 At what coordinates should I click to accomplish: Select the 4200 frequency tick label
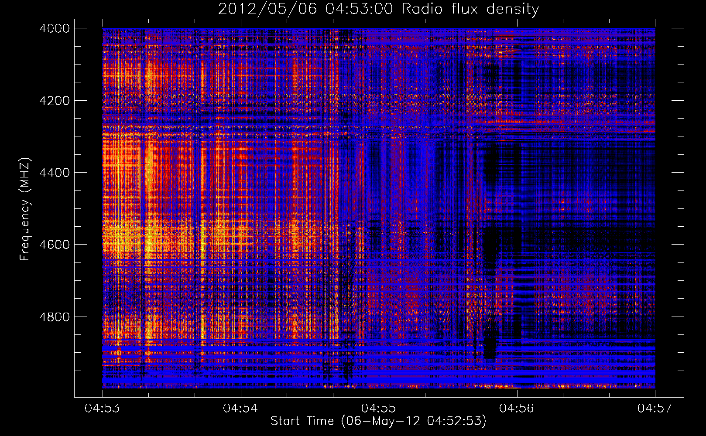click(55, 101)
